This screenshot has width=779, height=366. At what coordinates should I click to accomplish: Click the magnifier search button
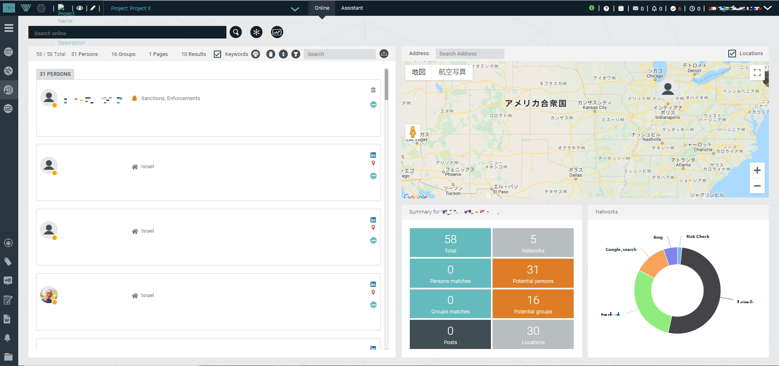tap(236, 32)
